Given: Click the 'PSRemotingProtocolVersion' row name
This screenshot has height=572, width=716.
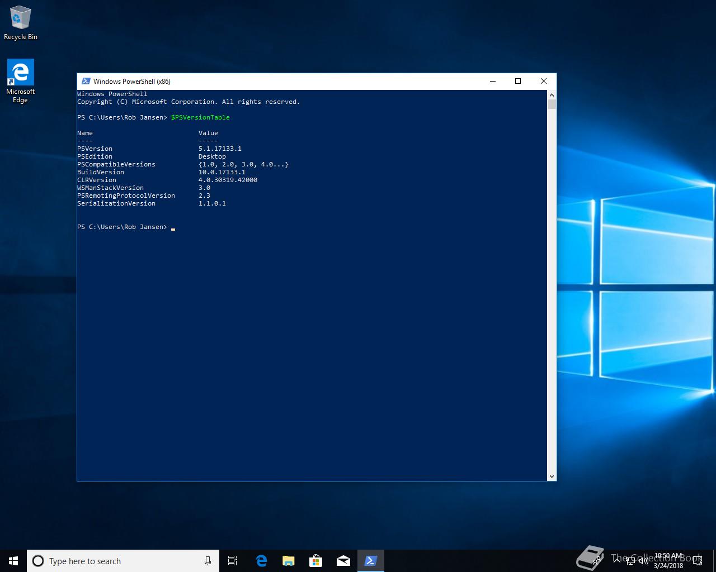Looking at the screenshot, I should pyautogui.click(x=126, y=196).
